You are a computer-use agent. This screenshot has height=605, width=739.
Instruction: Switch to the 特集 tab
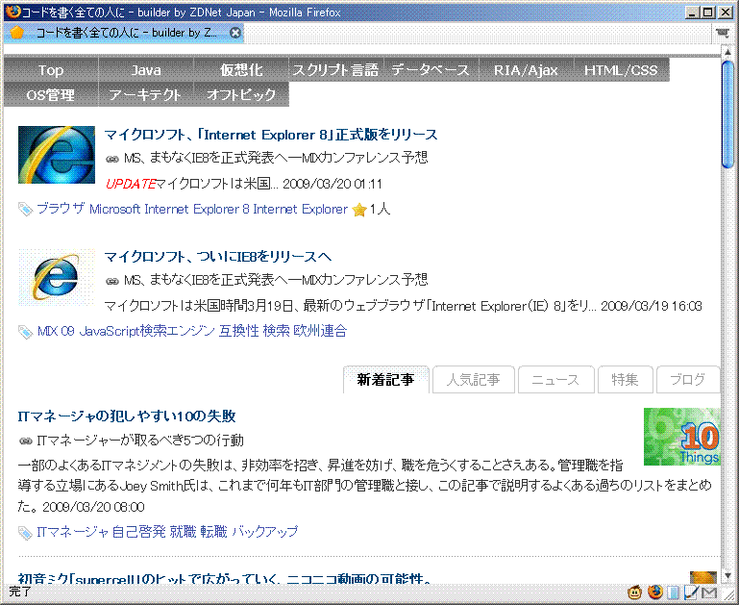point(625,380)
